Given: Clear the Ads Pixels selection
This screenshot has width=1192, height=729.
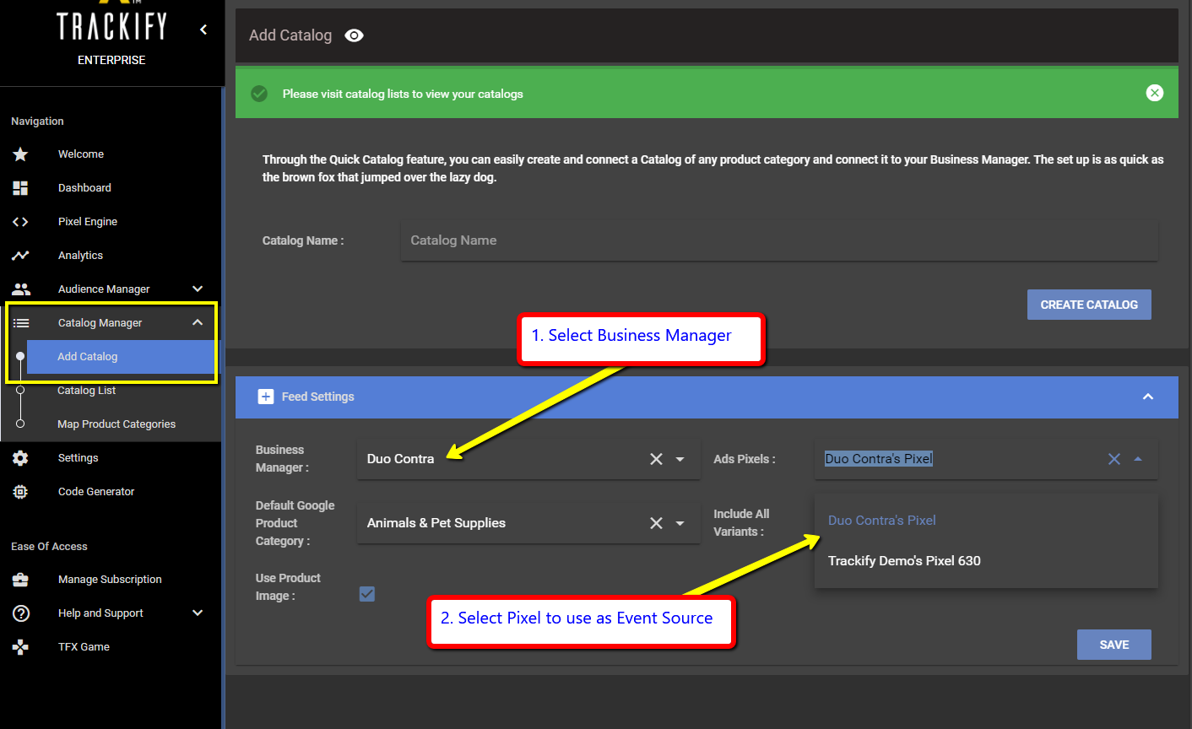Looking at the screenshot, I should tap(1114, 459).
